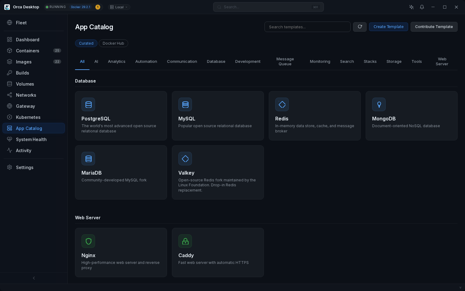Viewport: 465px width, 291px height.
Task: Switch to the Development category tab
Action: pyautogui.click(x=248, y=62)
